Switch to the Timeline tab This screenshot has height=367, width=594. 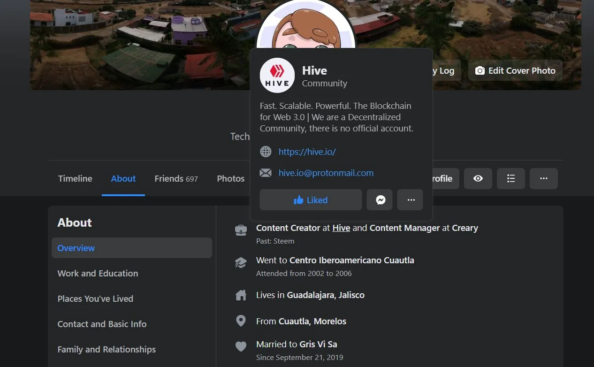coord(75,178)
